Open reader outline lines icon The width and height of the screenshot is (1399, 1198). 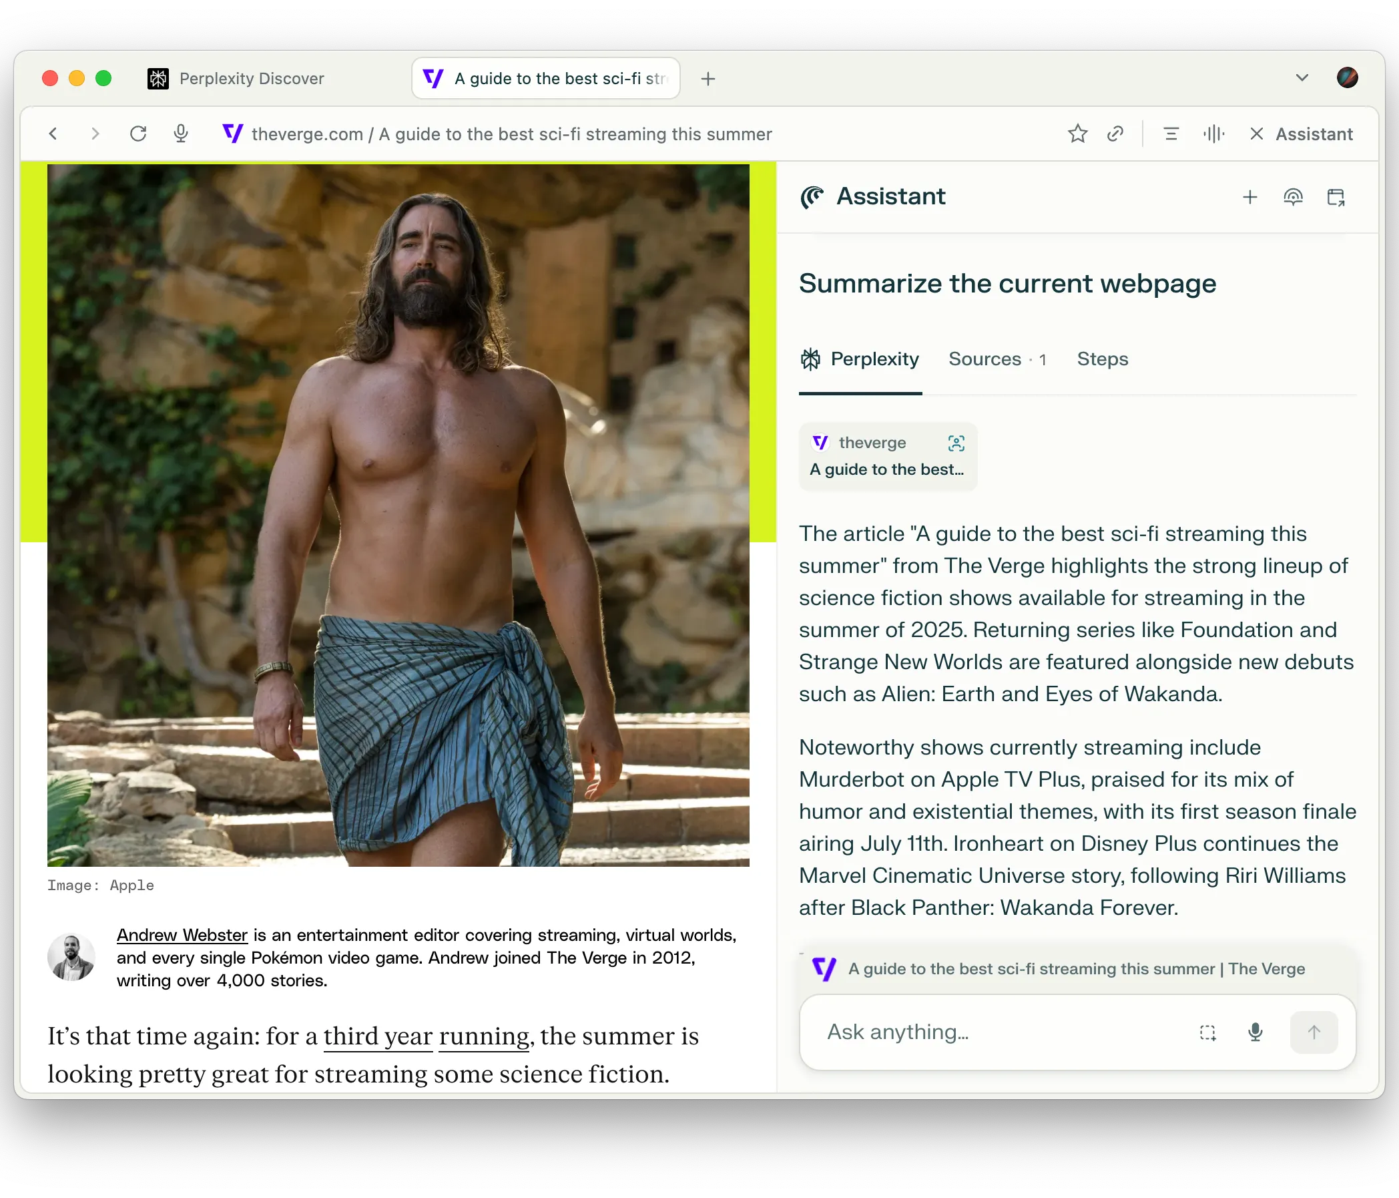pyautogui.click(x=1171, y=134)
